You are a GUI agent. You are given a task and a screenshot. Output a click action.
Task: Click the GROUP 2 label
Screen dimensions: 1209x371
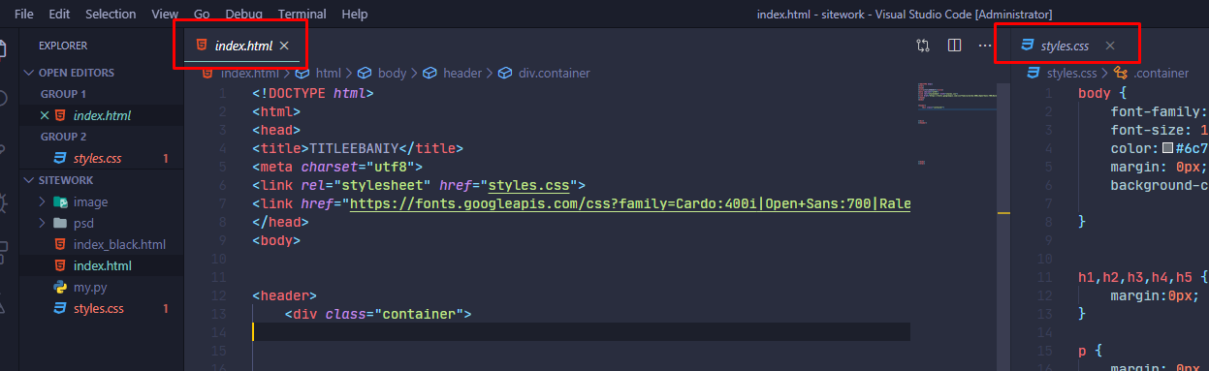coord(63,137)
